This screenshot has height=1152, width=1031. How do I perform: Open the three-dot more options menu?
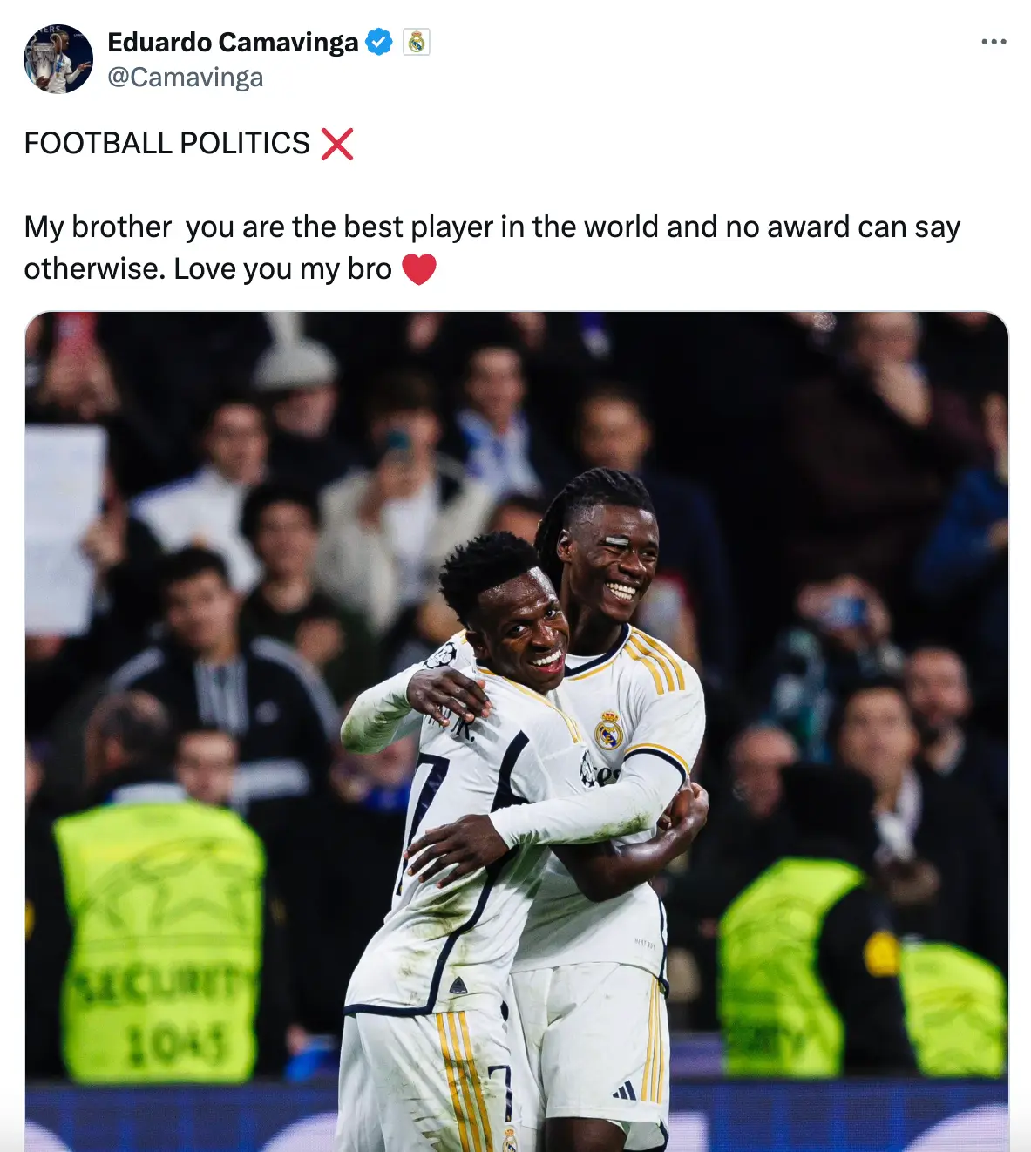pyautogui.click(x=994, y=42)
